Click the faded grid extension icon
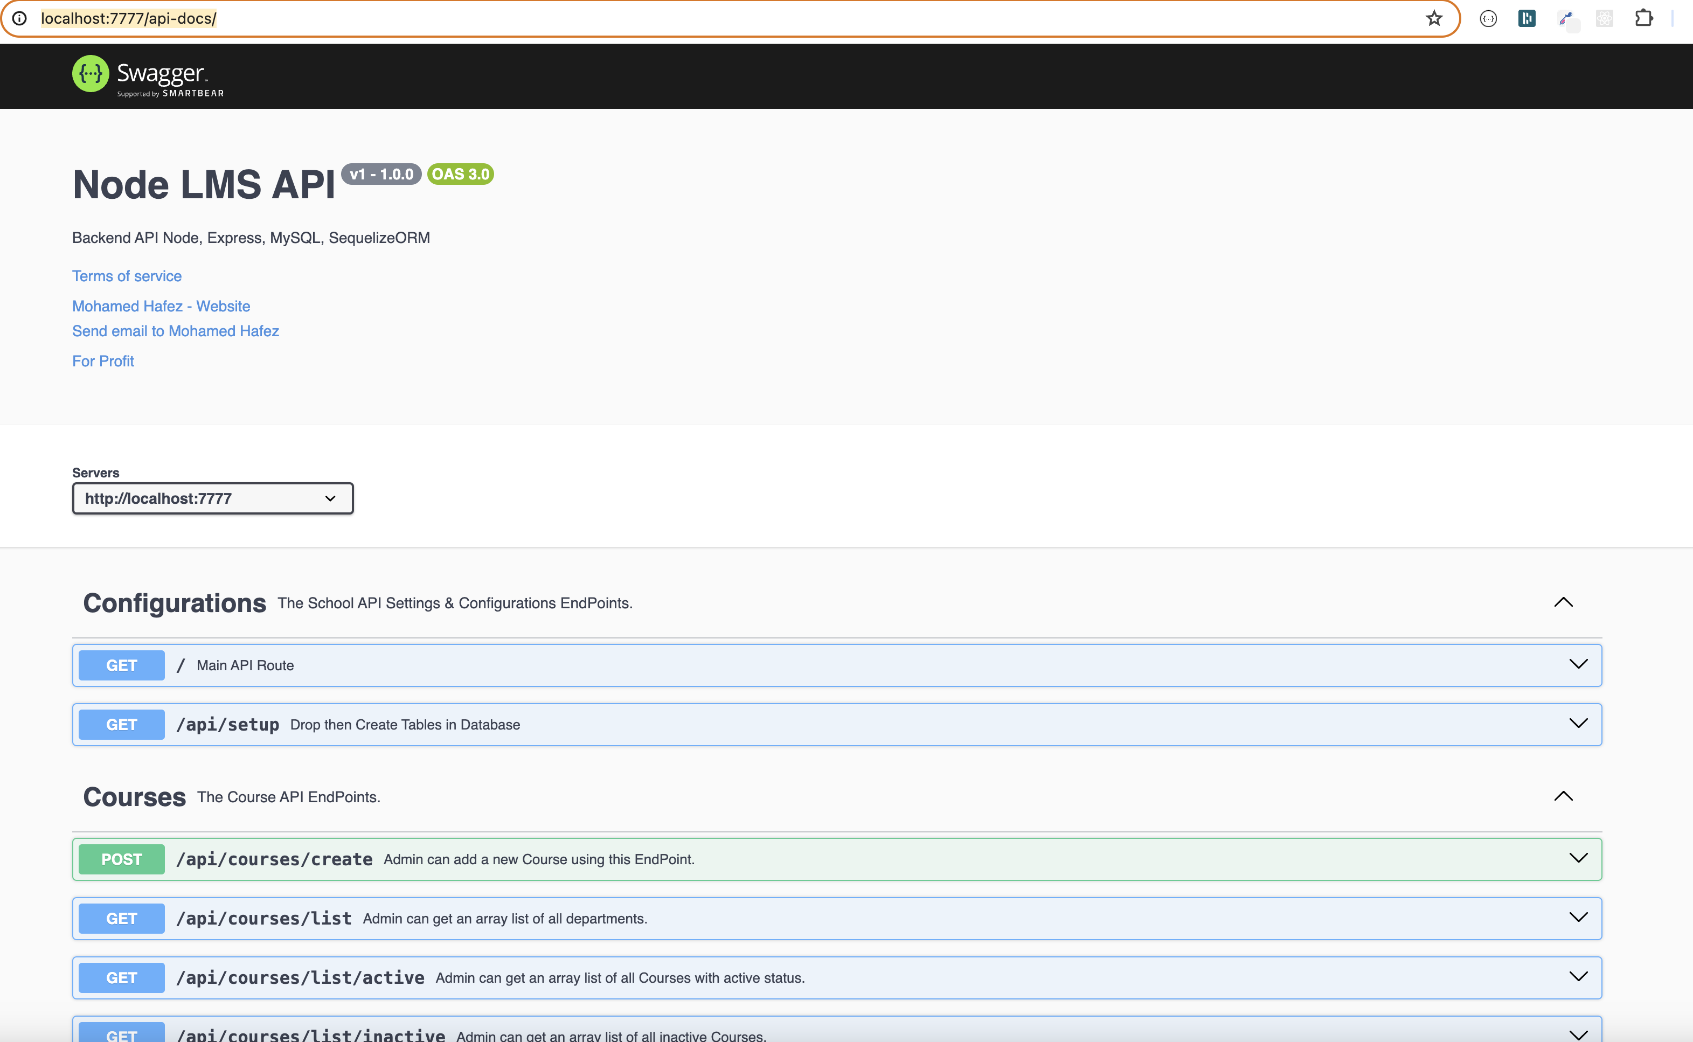Screen dimensions: 1693x1042 tap(1604, 19)
